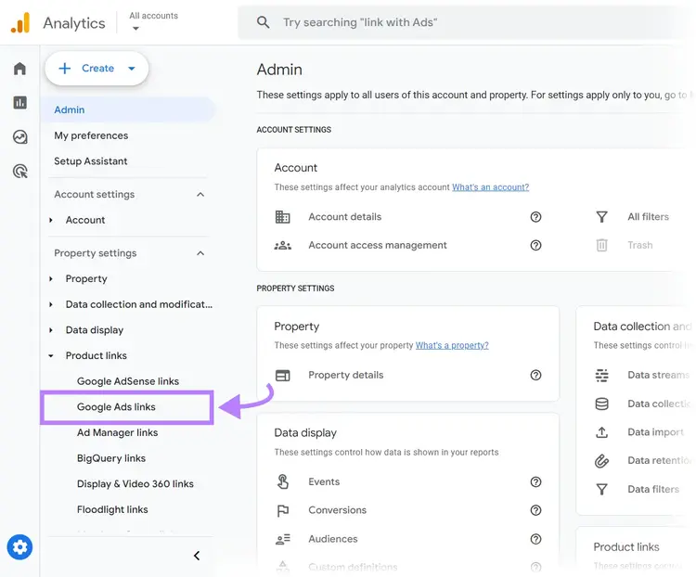Viewport: 696px width, 577px height.
Task: Expand the Data display tree arrow
Action: (51, 330)
